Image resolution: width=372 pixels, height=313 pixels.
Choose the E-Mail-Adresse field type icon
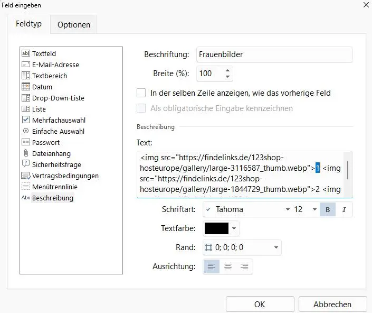click(25, 65)
